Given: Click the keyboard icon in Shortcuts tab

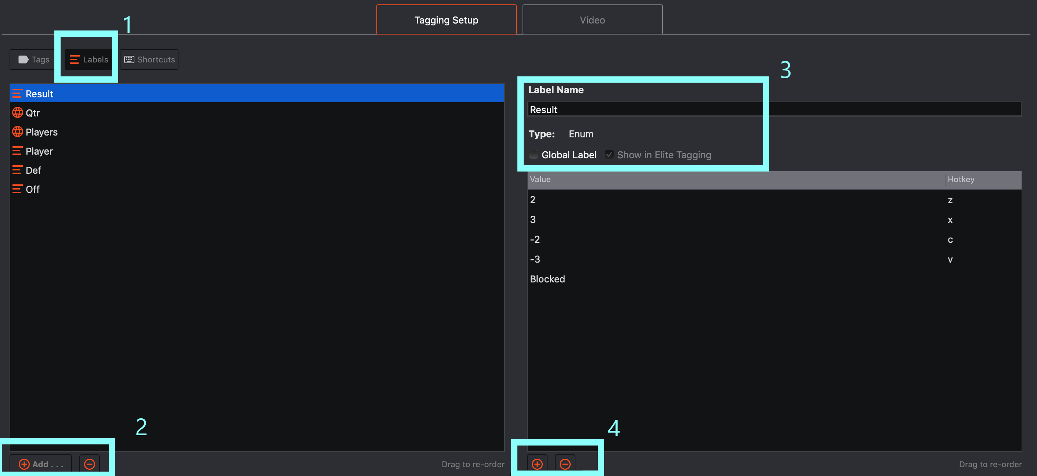Looking at the screenshot, I should pyautogui.click(x=129, y=59).
